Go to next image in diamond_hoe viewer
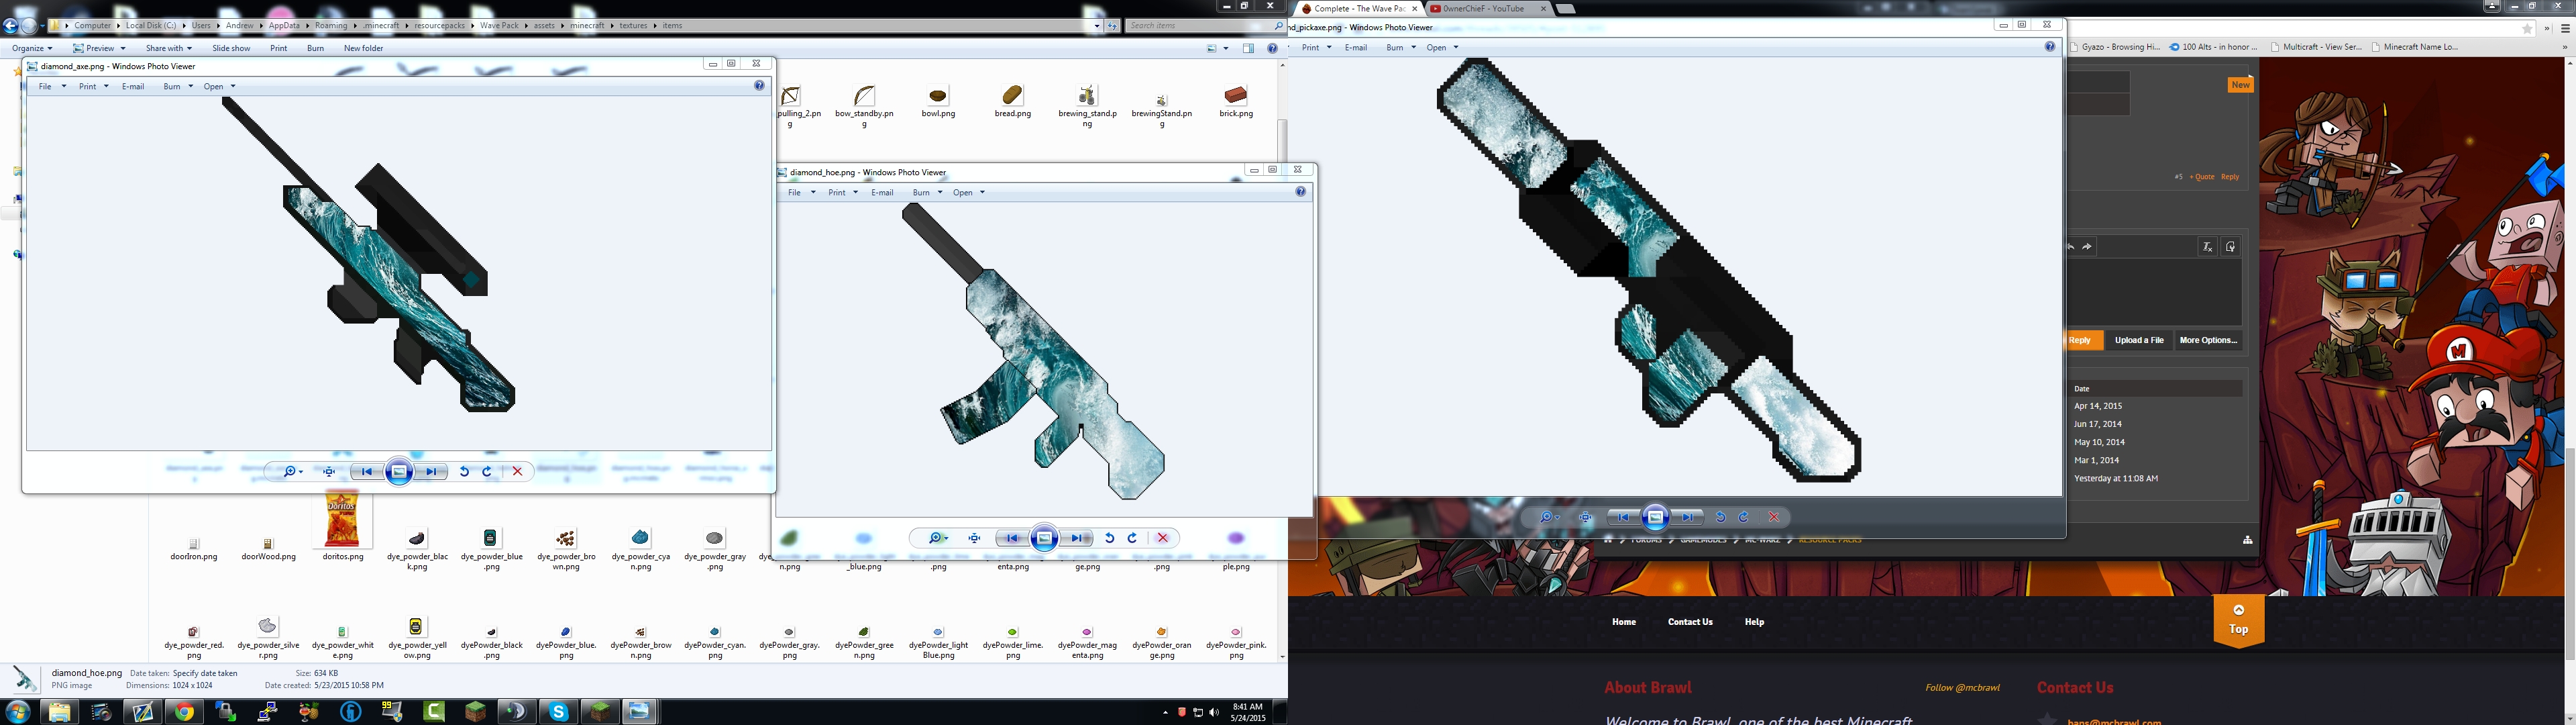Image resolution: width=2576 pixels, height=725 pixels. [x=1076, y=538]
